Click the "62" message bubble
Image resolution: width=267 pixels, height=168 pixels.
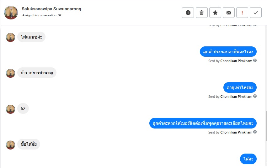click(x=23, y=109)
